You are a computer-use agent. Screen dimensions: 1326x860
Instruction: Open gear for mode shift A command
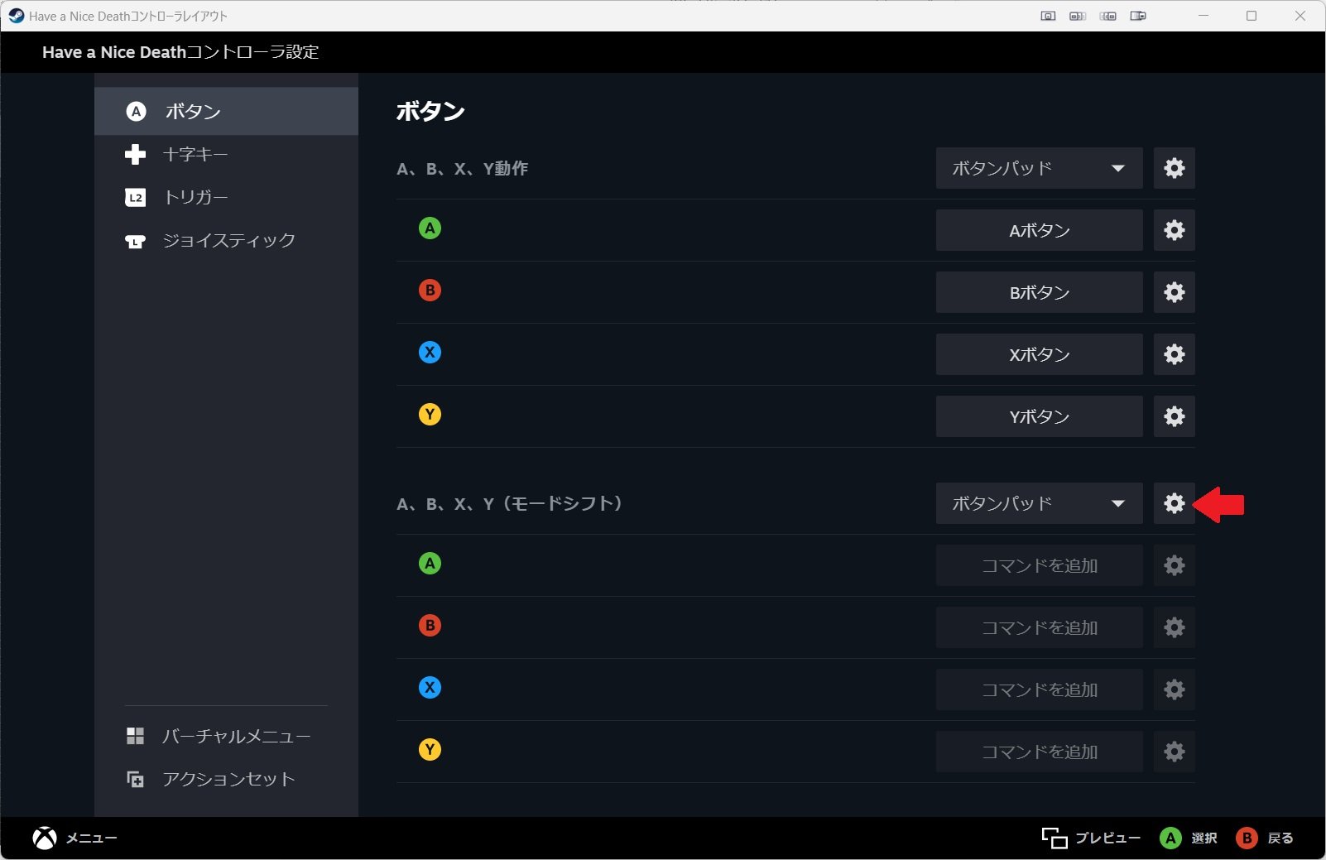pyautogui.click(x=1174, y=565)
